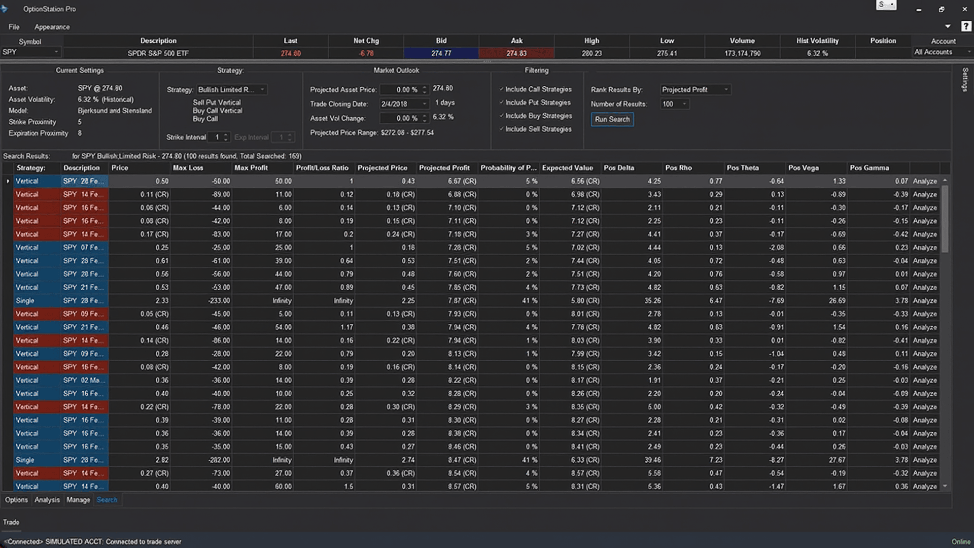Click the Volume 173,174,790 cell
This screenshot has height=548, width=974.
coord(742,53)
